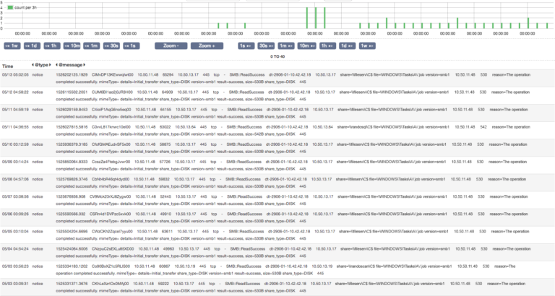Expand log entry dated 05/13 05:02:05
Viewport: 555px width, 296px height.
point(14,74)
